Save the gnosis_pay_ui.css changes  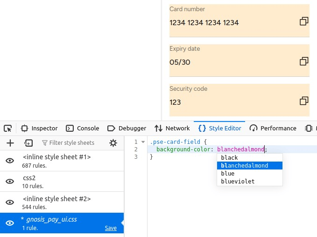[111, 228]
